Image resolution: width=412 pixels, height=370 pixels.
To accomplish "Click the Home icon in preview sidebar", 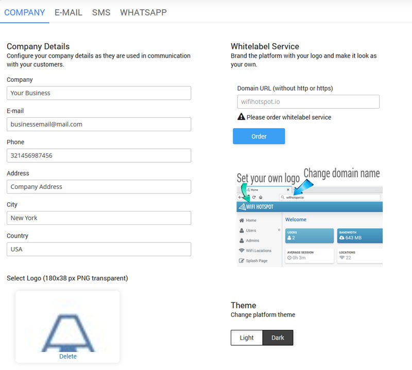I will [x=242, y=220].
